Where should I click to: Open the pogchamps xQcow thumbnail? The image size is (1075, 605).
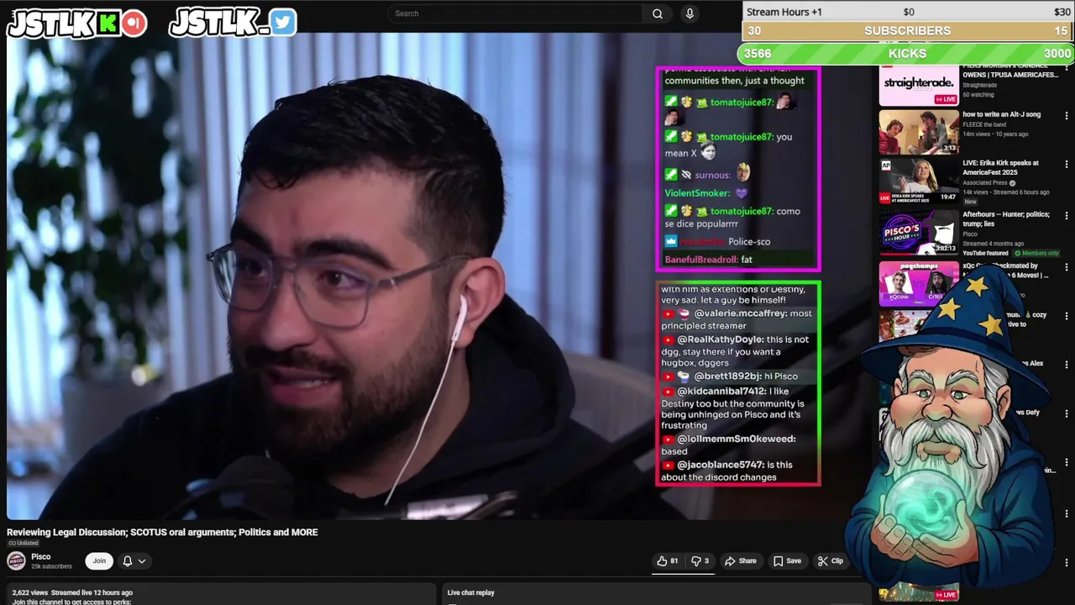point(919,283)
